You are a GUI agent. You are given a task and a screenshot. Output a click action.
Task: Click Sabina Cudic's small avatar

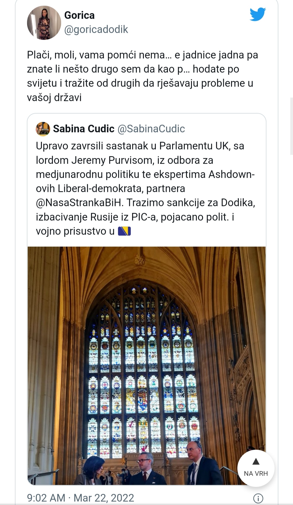point(43,129)
